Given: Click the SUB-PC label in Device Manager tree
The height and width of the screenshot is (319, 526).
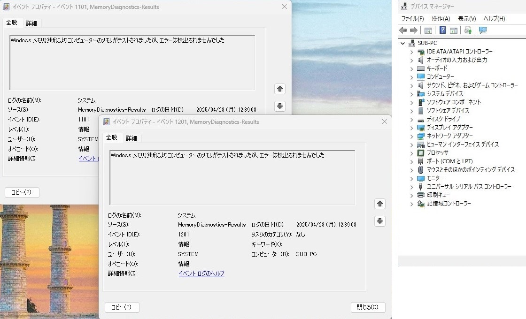Looking at the screenshot, I should click(427, 43).
